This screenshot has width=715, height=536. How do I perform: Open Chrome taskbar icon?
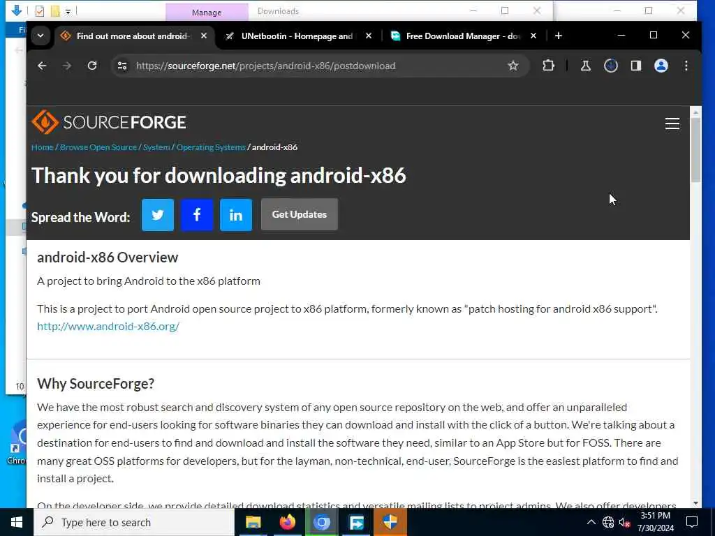[x=321, y=522]
